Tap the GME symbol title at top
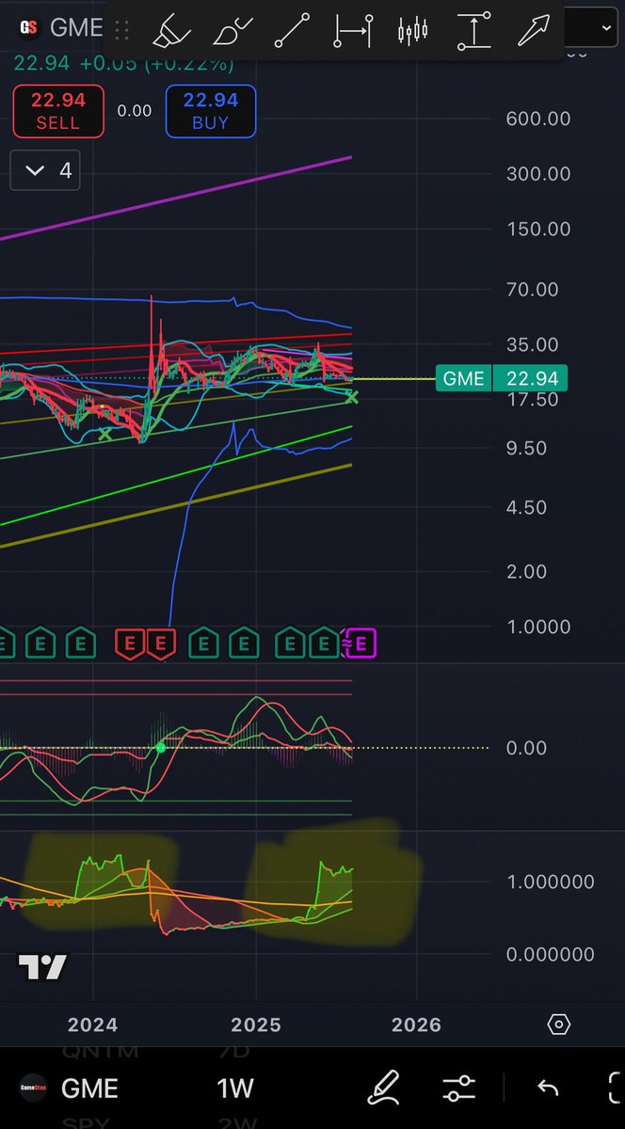Viewport: 625px width, 1129px height. coord(75,27)
